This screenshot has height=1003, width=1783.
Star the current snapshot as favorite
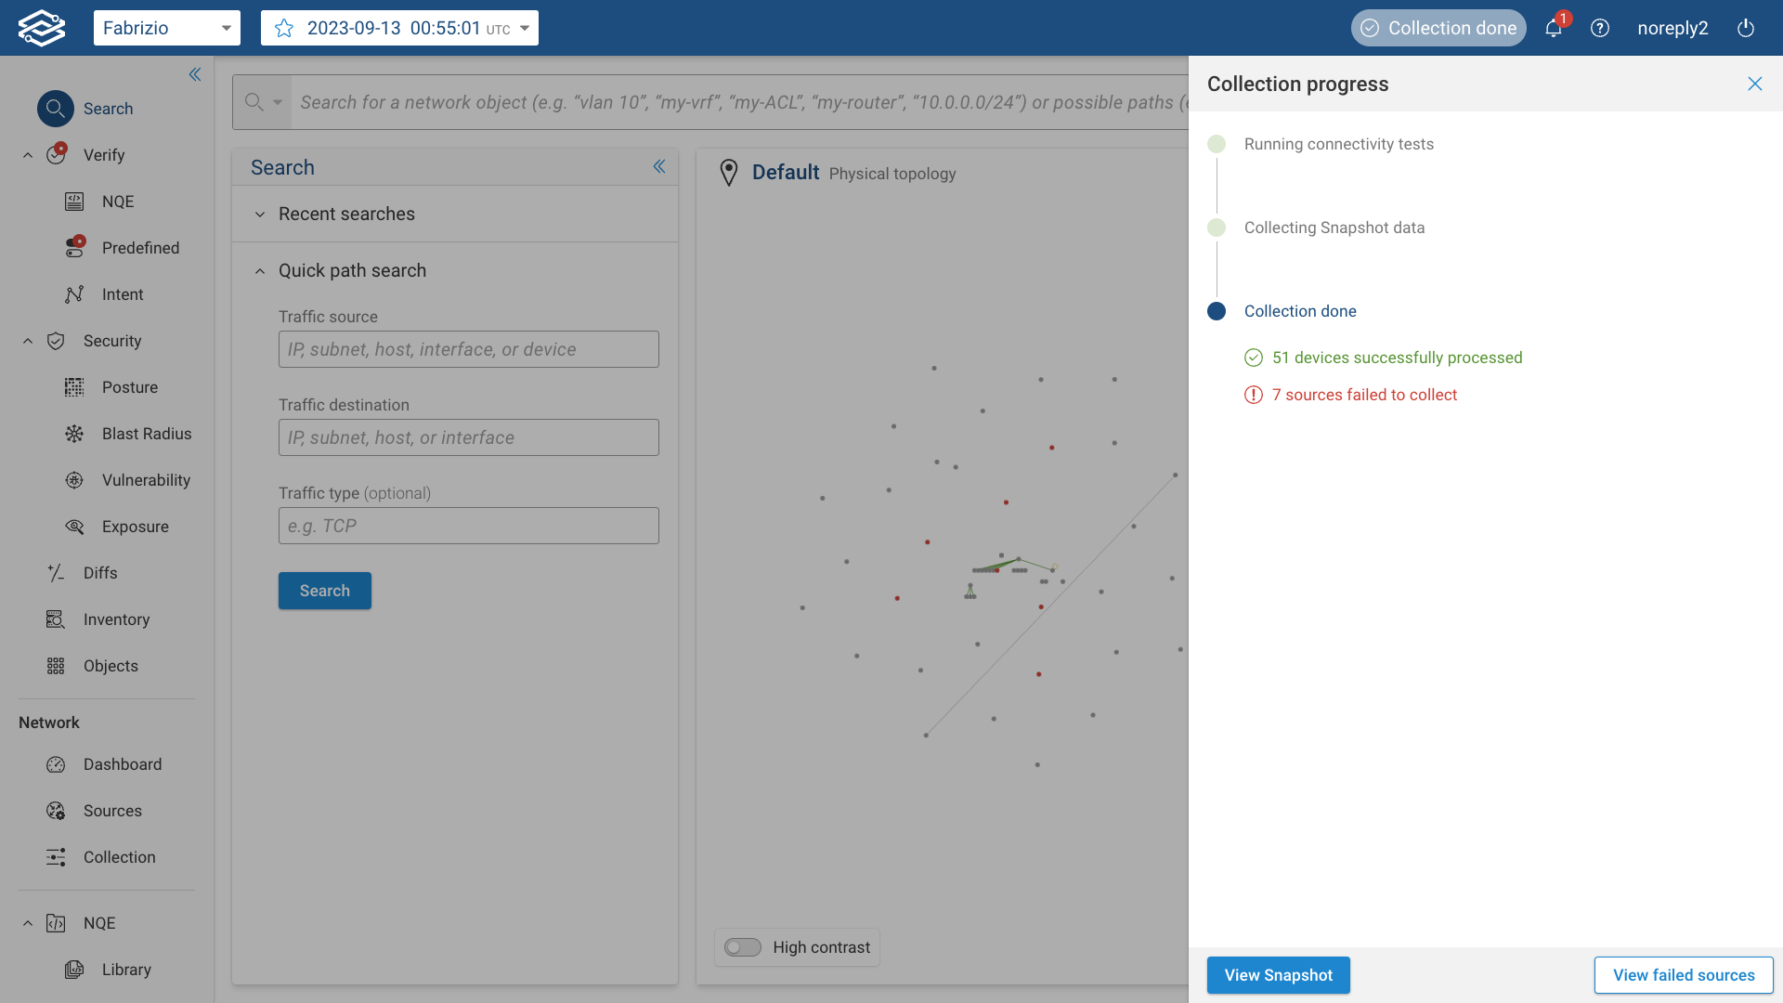click(x=284, y=28)
